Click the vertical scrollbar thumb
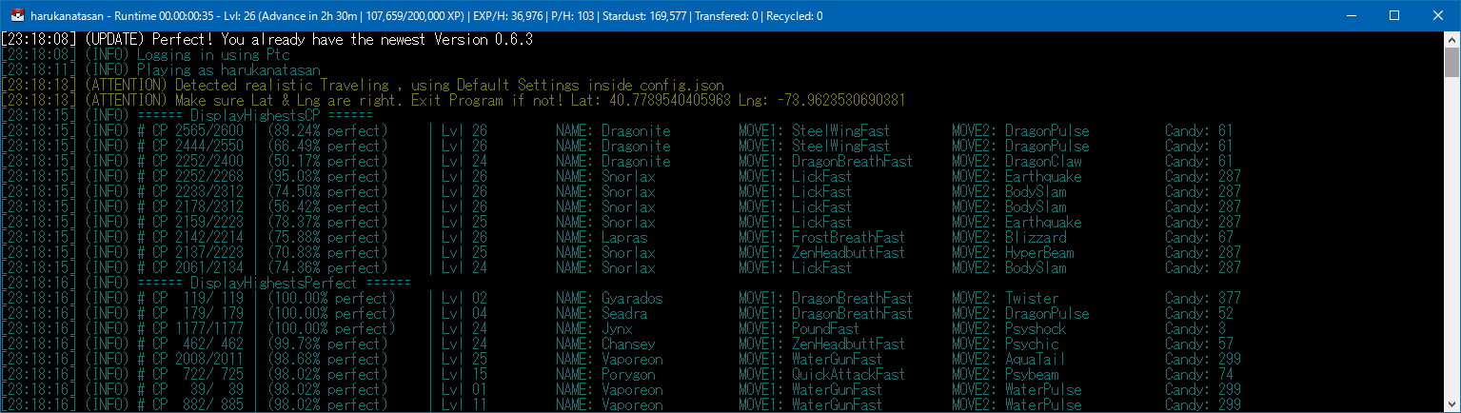This screenshot has height=413, width=1461. pyautogui.click(x=1451, y=63)
